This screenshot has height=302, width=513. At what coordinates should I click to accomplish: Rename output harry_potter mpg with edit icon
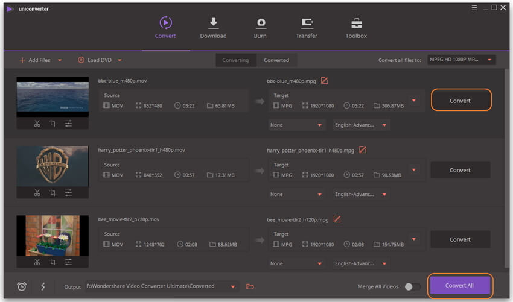[363, 149]
